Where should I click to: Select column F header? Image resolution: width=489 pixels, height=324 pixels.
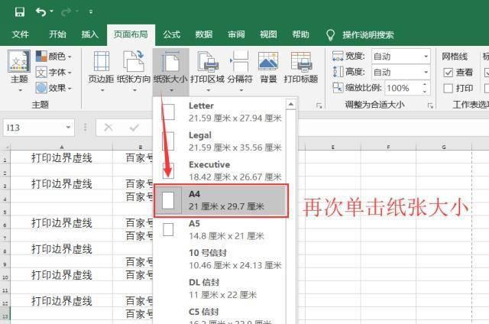tap(388, 147)
